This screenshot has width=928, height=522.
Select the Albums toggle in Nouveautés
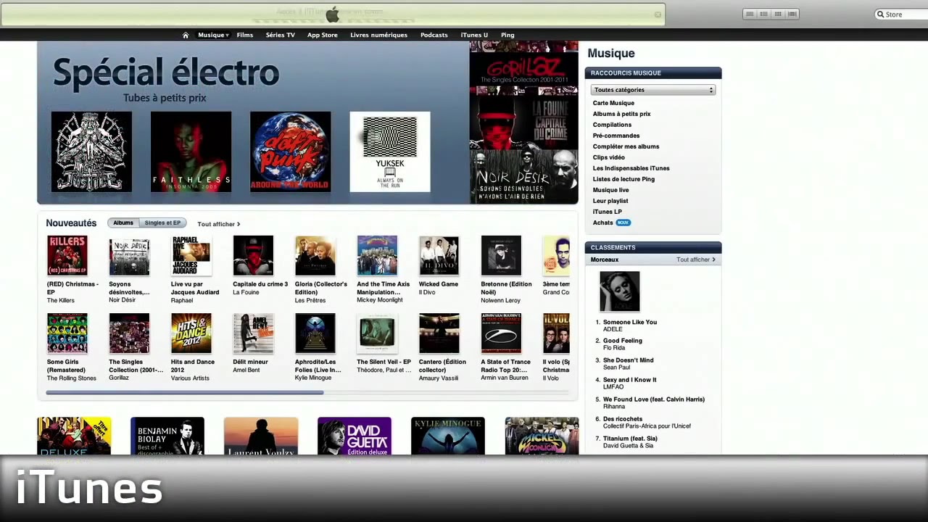point(123,223)
